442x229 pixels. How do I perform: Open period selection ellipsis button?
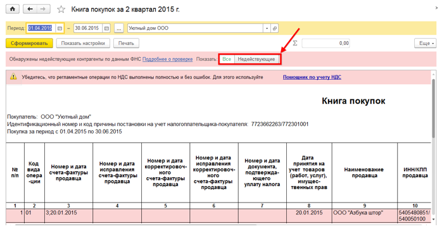(119, 28)
